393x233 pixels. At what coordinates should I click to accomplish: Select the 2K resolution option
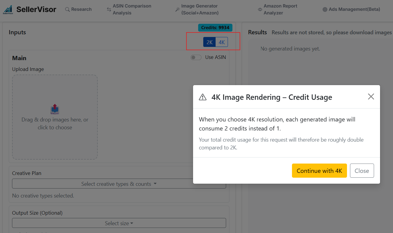click(210, 42)
